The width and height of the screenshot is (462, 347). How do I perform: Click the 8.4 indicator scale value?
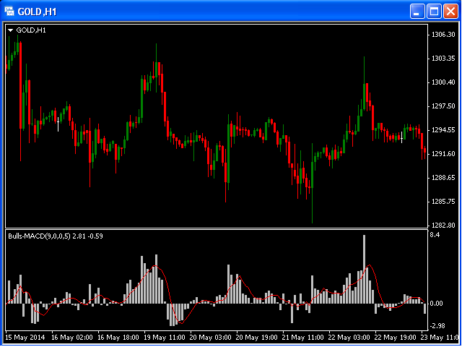coord(435,235)
